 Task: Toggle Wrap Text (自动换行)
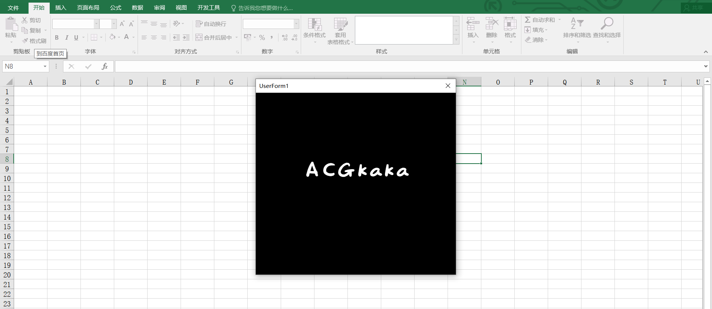(x=211, y=24)
